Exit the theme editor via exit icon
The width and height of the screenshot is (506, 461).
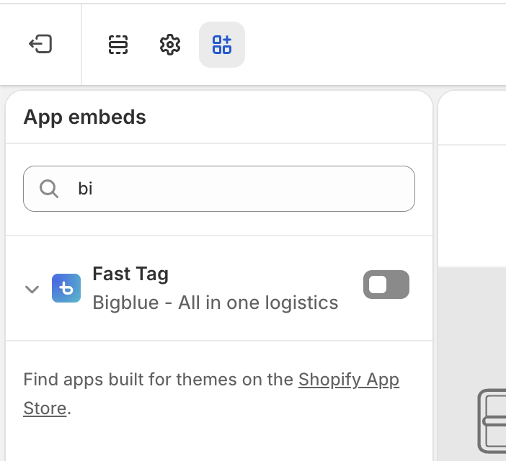coord(40,44)
